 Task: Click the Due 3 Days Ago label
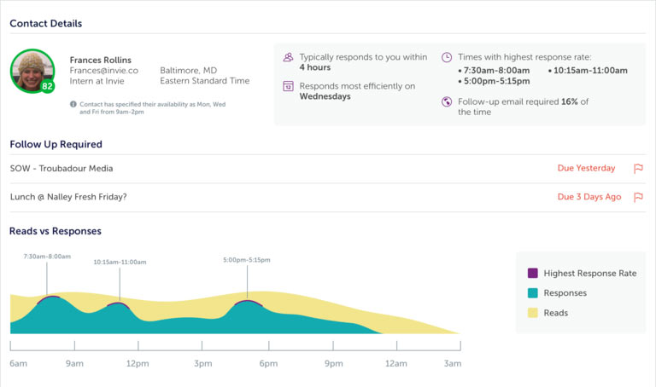[589, 197]
